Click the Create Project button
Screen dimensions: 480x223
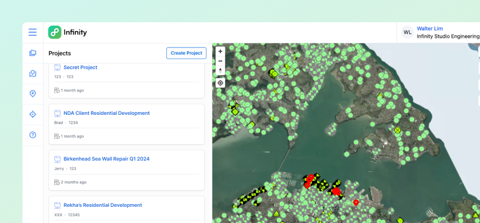click(186, 53)
